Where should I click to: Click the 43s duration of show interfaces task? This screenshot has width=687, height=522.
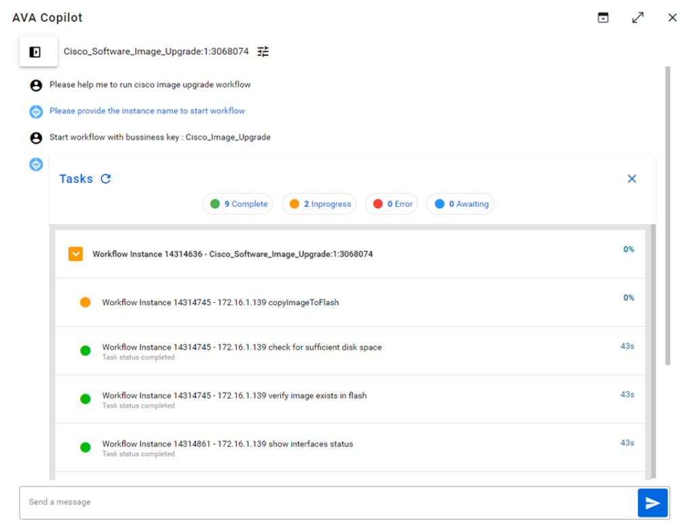[x=627, y=443]
